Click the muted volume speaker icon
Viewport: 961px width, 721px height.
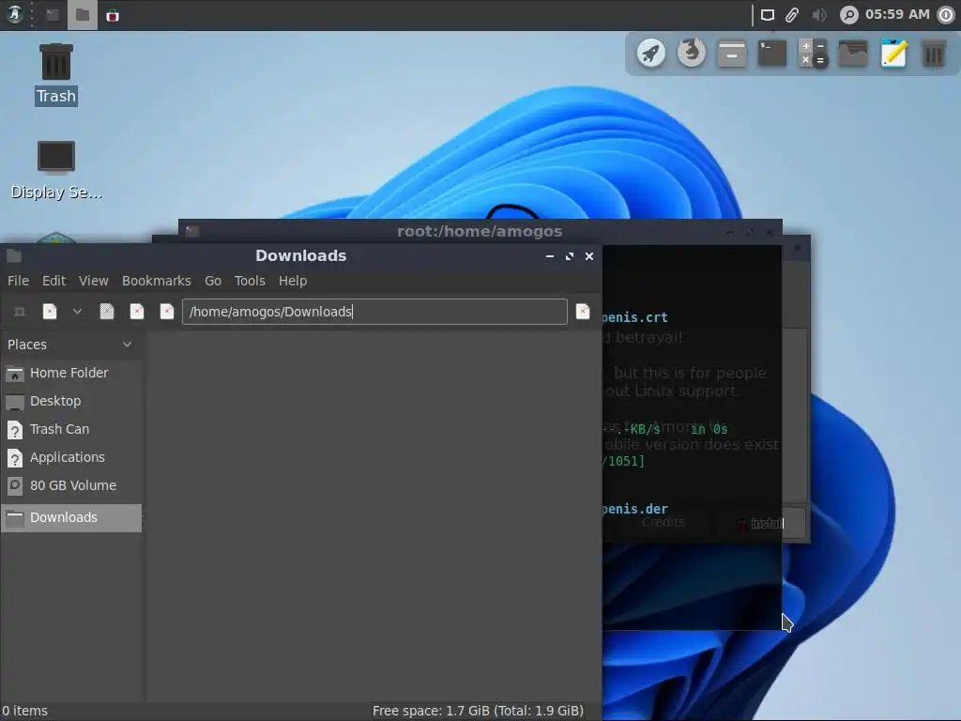[x=818, y=15]
